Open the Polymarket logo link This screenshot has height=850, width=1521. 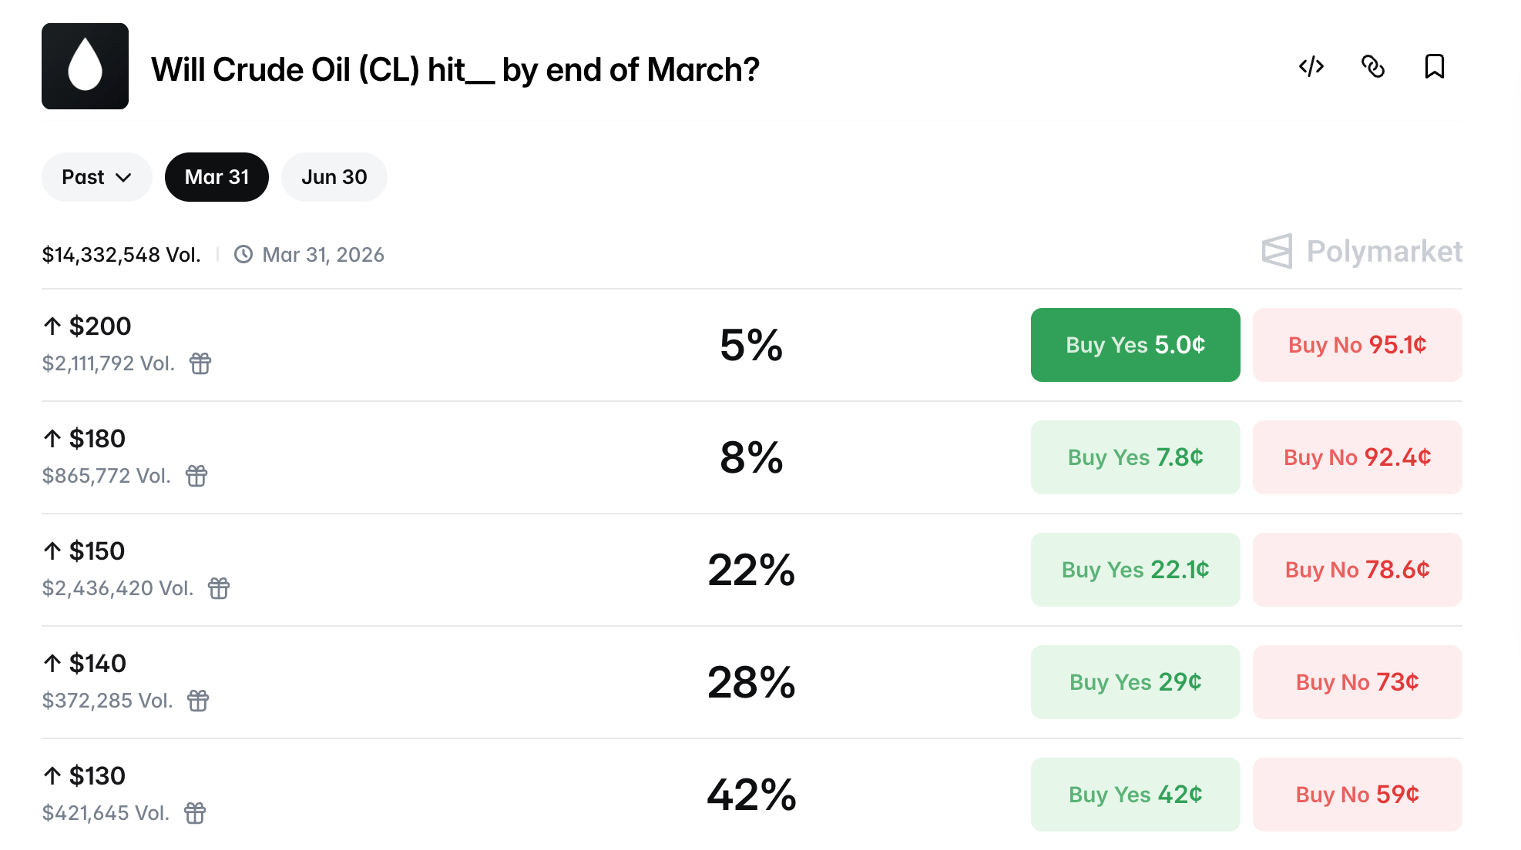tap(1362, 252)
